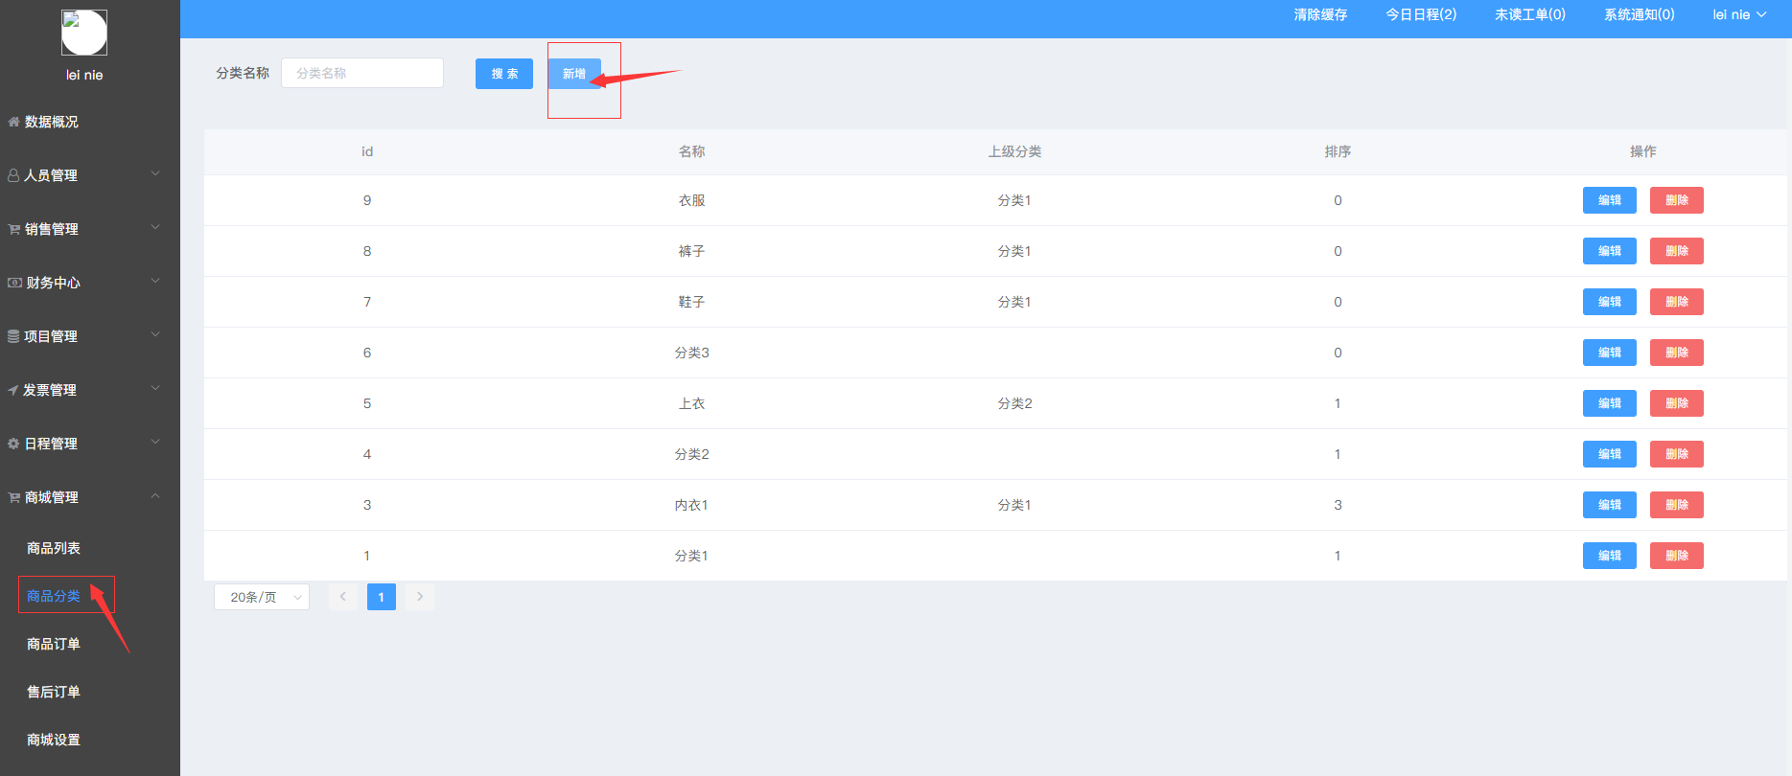This screenshot has width=1792, height=776.
Task: Click the 排序 column header
Action: click(1338, 151)
